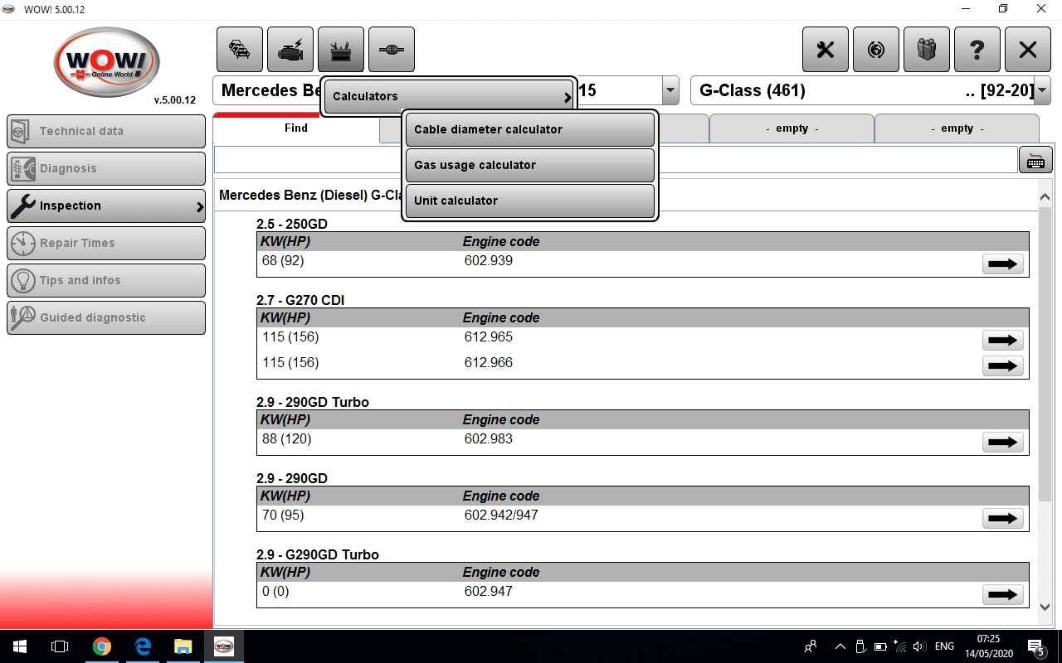1062x663 pixels.
Task: Click the keyboard icon beside the search bar
Action: (1035, 159)
